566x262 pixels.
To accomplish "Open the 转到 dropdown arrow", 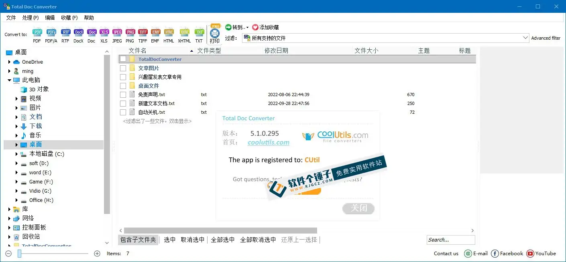I will click(x=247, y=28).
